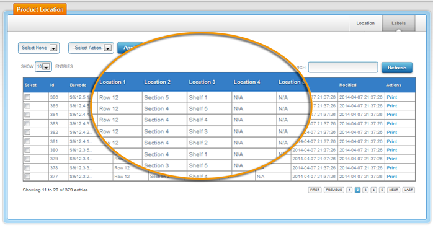
Task: Jump to page 5
Action: pos(382,190)
